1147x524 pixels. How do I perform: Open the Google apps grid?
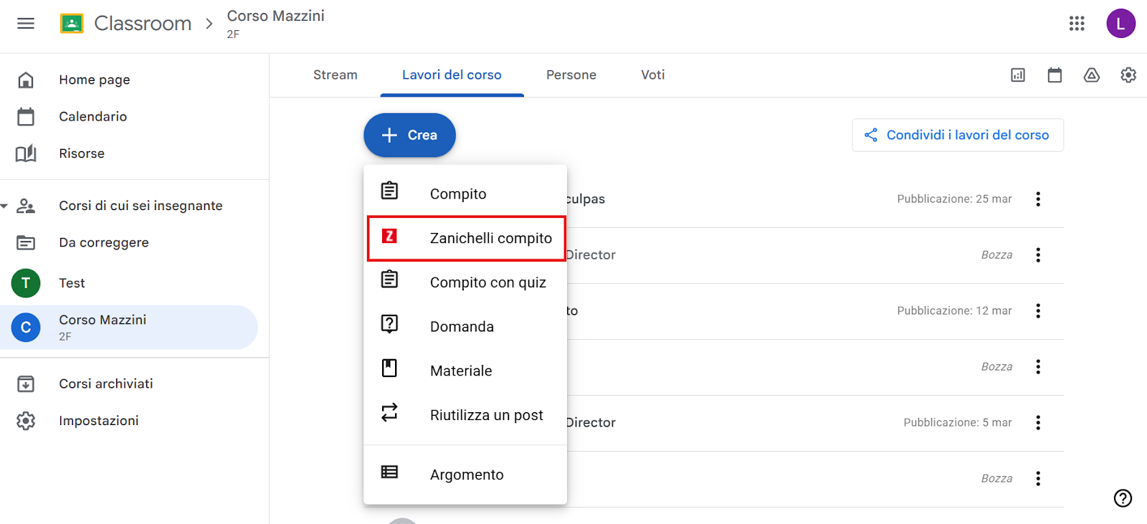1077,24
